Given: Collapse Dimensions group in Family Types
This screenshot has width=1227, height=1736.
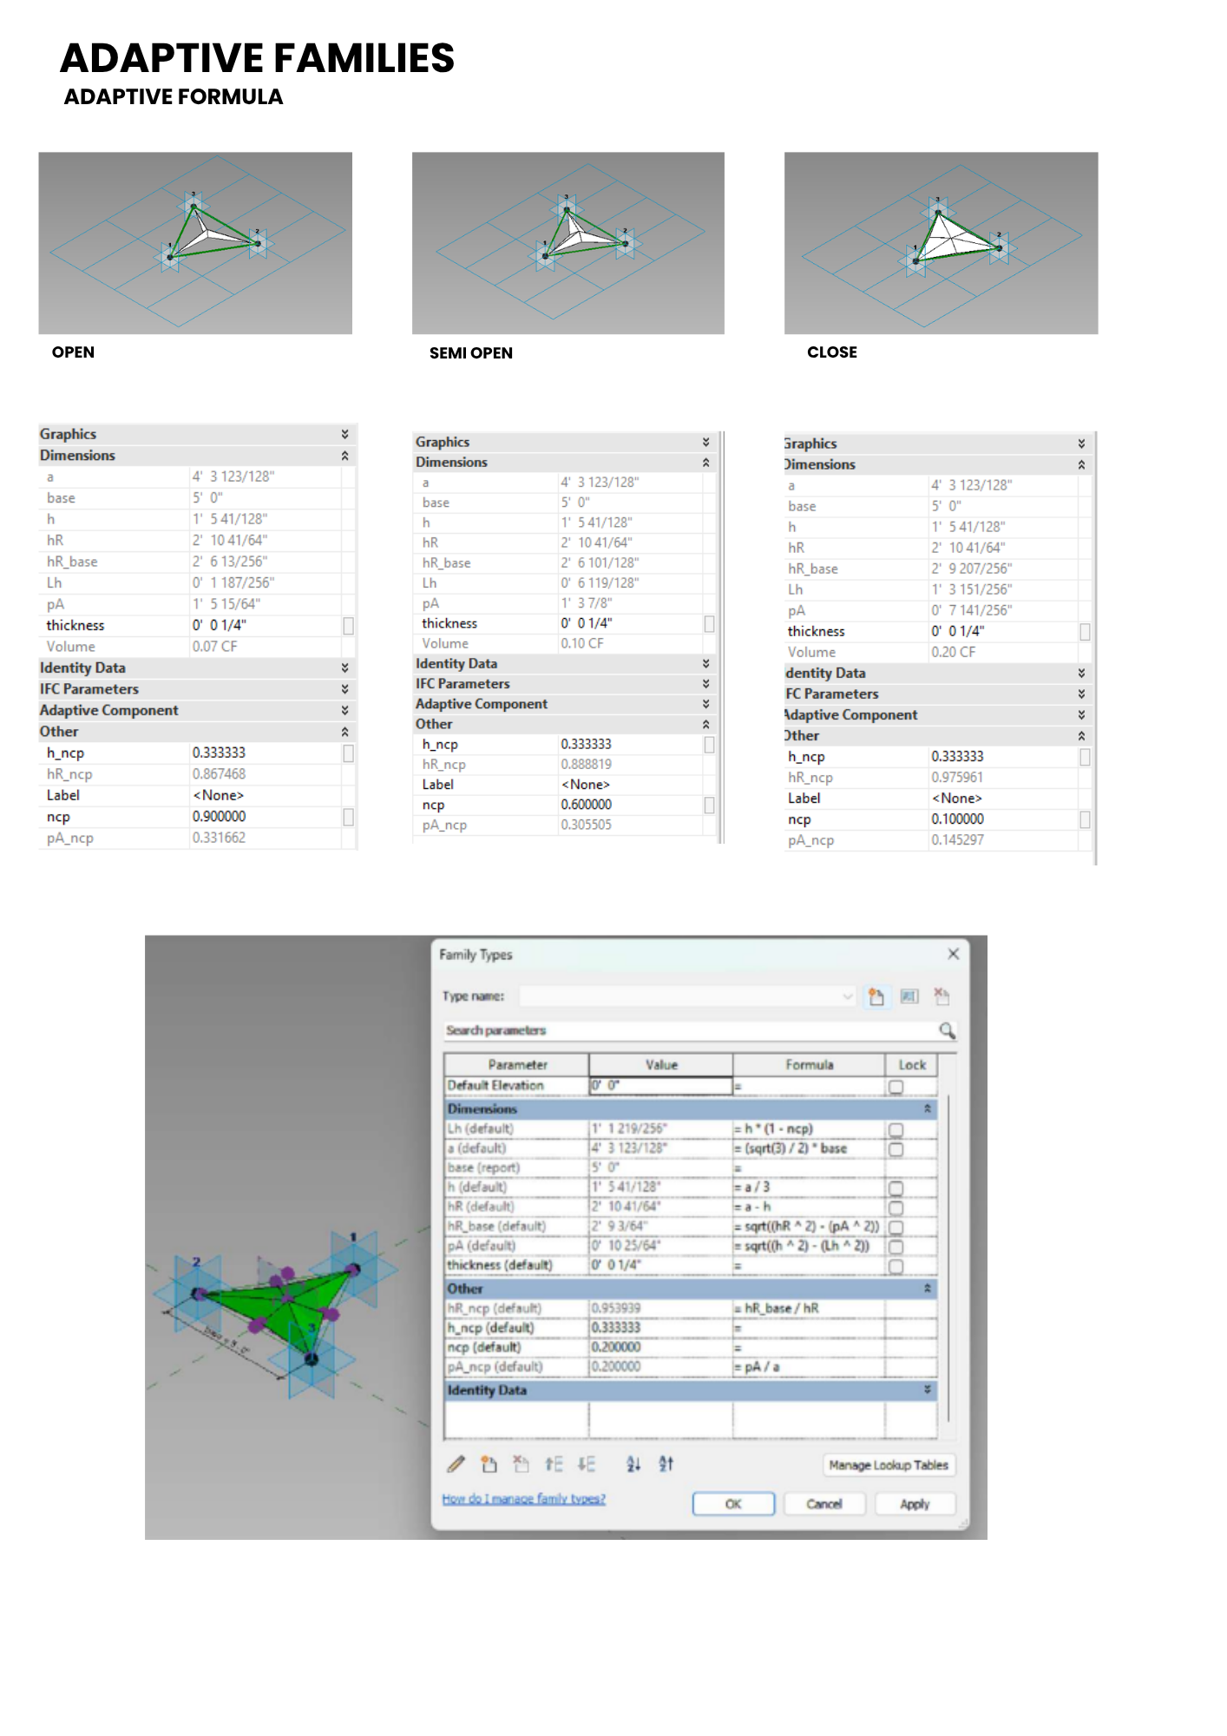Looking at the screenshot, I should (x=927, y=1109).
